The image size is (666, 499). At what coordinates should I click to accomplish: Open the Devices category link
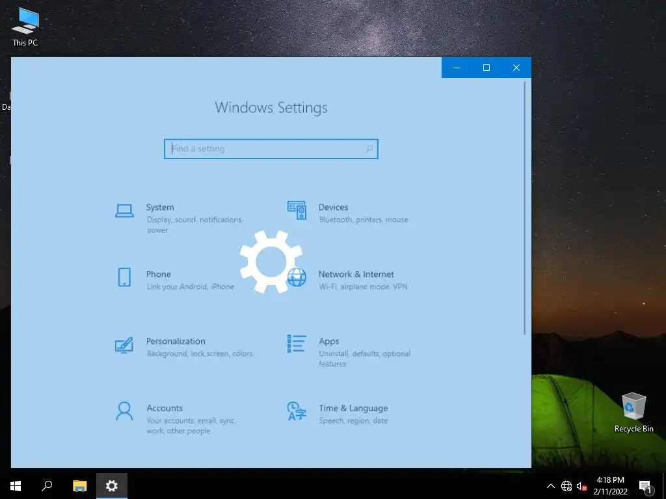click(334, 207)
